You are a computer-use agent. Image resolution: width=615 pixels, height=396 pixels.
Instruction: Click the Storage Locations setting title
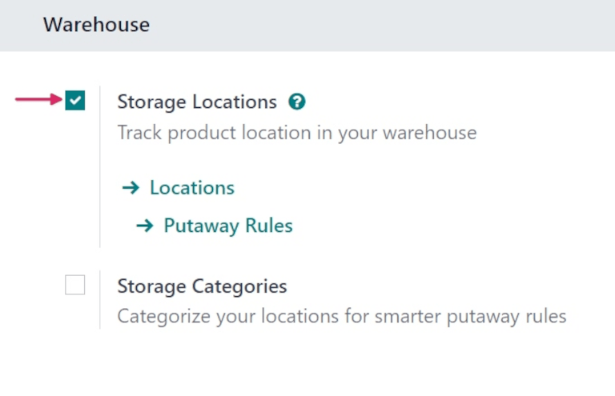click(x=196, y=102)
